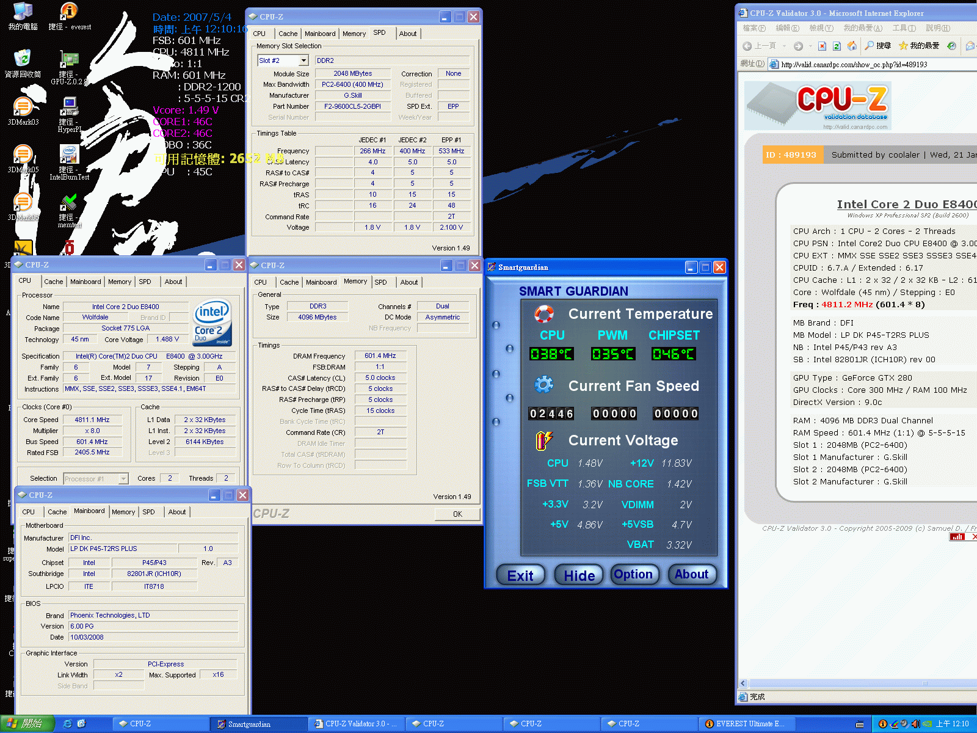Click the CPU-Z logo in validator page
Viewport: 977px width, 733px height.
pyautogui.click(x=818, y=106)
